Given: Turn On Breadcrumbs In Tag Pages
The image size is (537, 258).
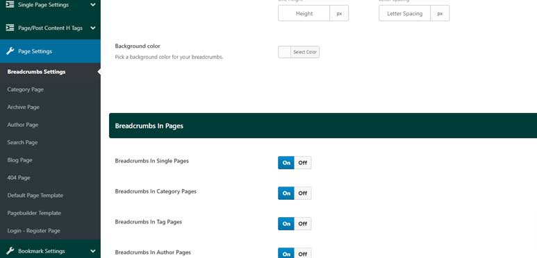Looking at the screenshot, I should 286,223.
